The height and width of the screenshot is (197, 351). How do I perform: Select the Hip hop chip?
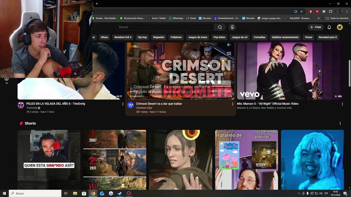click(x=142, y=37)
